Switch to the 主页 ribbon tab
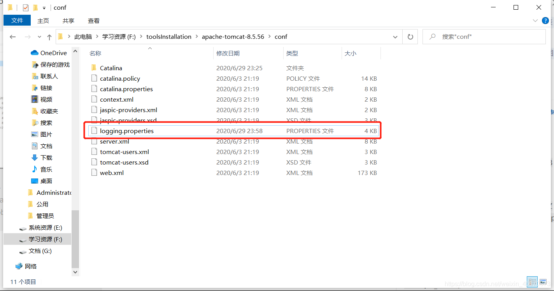The image size is (554, 291). (x=43, y=21)
